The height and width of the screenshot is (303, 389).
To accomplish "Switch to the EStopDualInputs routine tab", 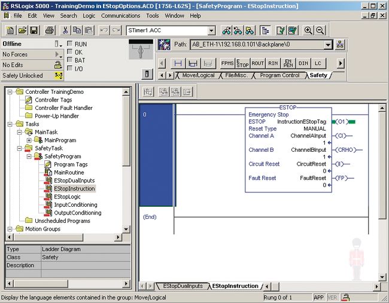I will click(183, 286).
